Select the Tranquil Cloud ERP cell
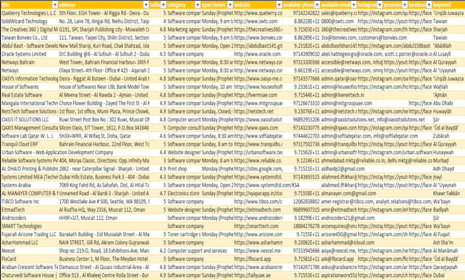The image size is (465, 280). pyautogui.click(x=29, y=144)
